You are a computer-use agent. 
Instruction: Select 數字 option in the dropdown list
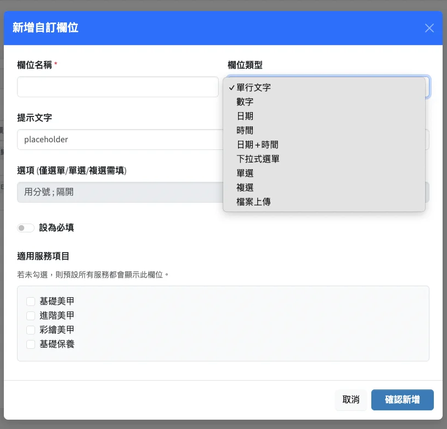[245, 102]
